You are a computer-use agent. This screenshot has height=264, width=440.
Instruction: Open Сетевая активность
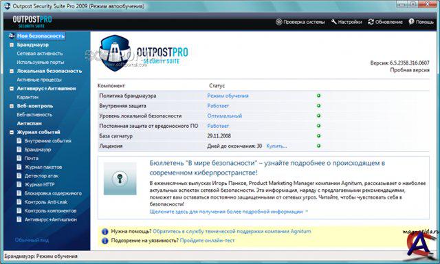[x=40, y=54]
